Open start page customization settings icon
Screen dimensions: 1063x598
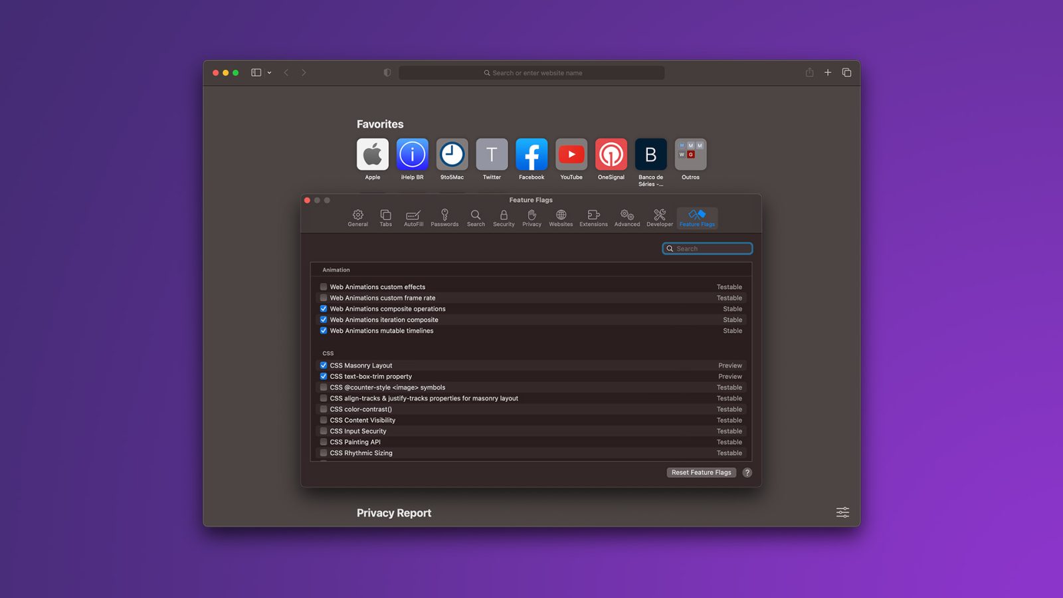point(842,512)
